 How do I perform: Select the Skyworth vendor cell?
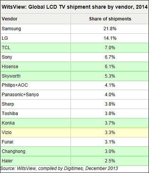click(x=35, y=76)
